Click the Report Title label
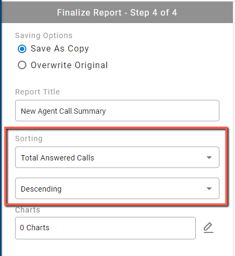Image resolution: width=235 pixels, height=256 pixels. click(x=38, y=92)
